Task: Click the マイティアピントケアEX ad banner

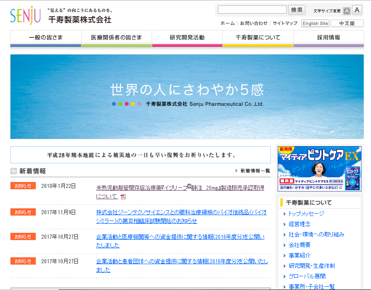Action: click(x=319, y=168)
